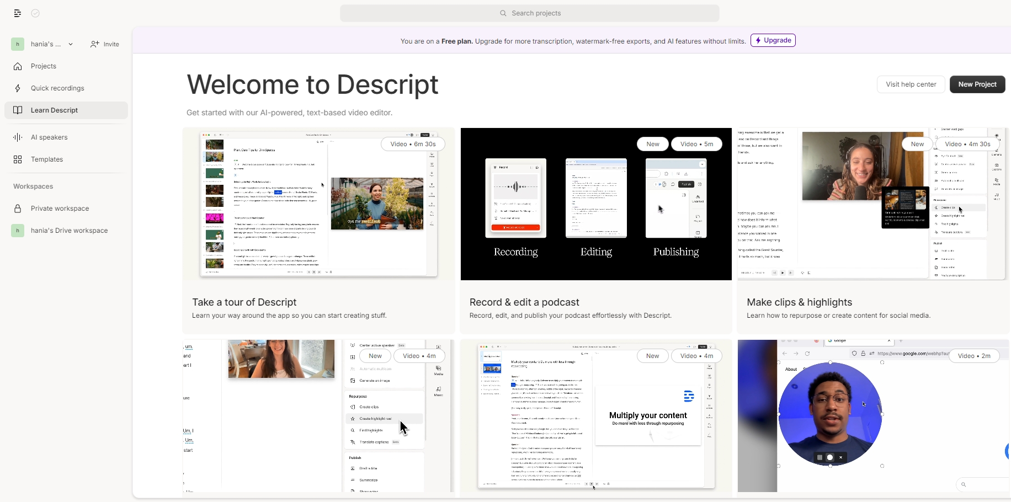Click the Workspaces heading
This screenshot has width=1011, height=502.
tap(33, 186)
